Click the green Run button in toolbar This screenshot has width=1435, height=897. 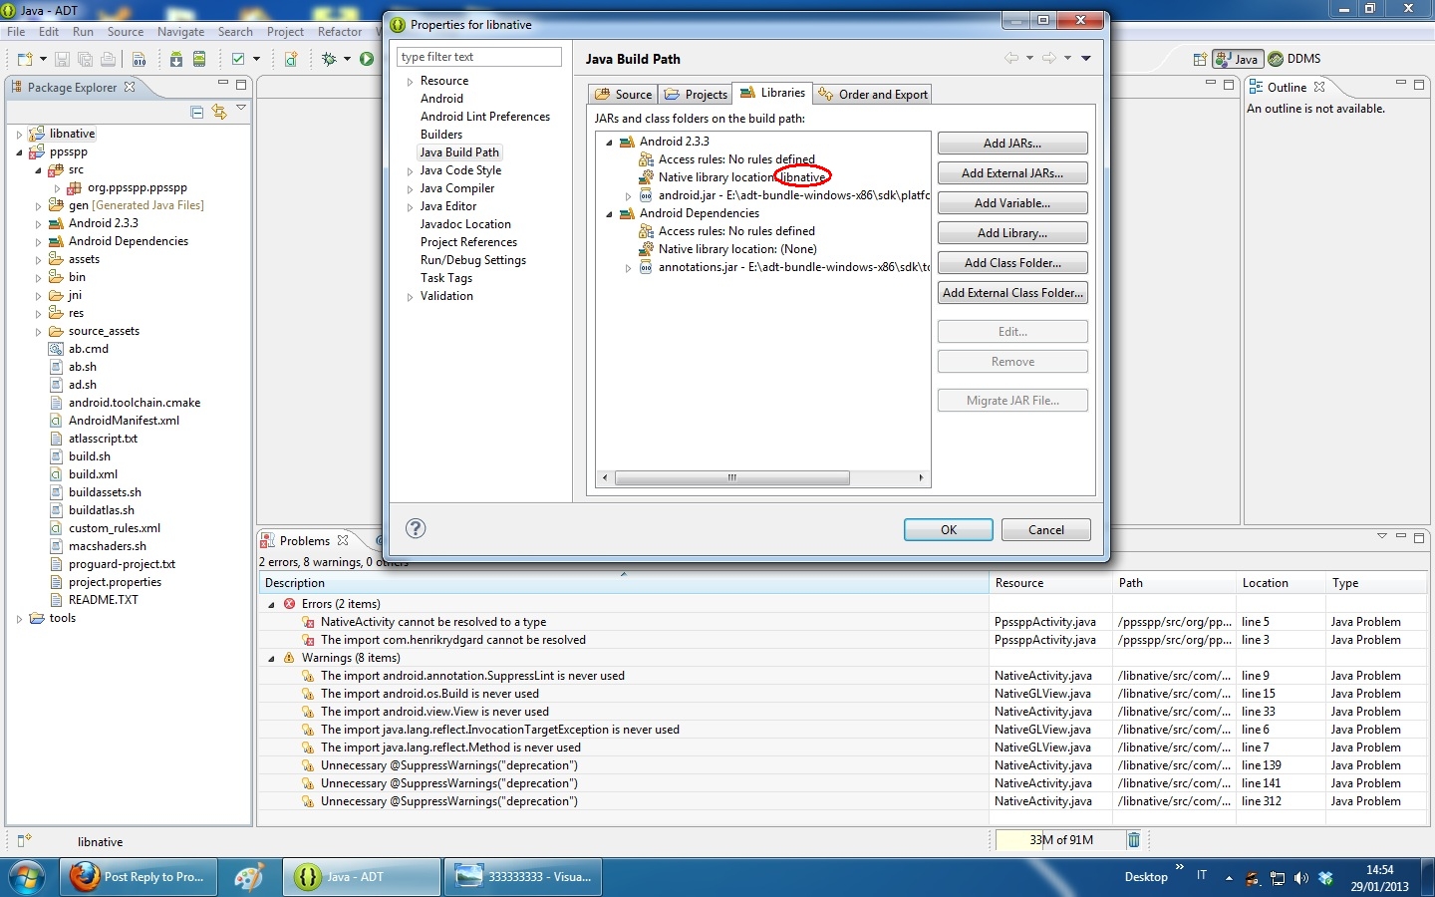[367, 59]
